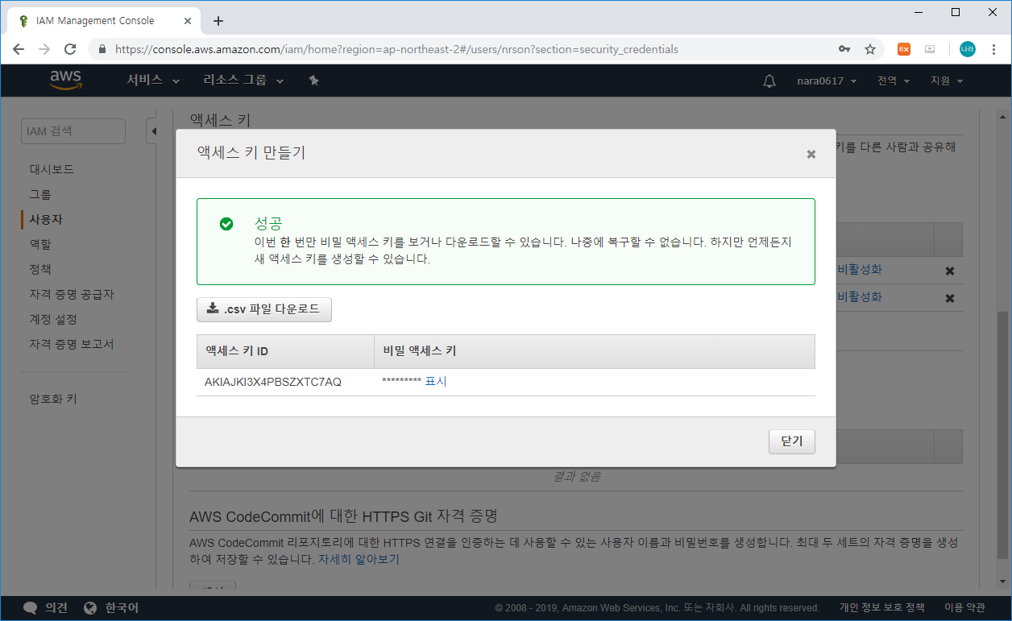Screen dimensions: 1012x621
Task: Go back in the browser
Action: [x=19, y=49]
